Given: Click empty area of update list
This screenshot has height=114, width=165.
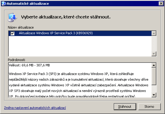Looking at the screenshot, I should [x=80, y=46].
